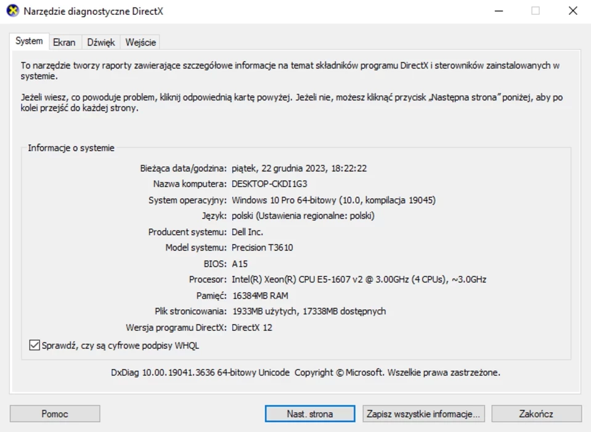Click the Pomoc button
Screen dimensions: 591x432
coord(54,413)
